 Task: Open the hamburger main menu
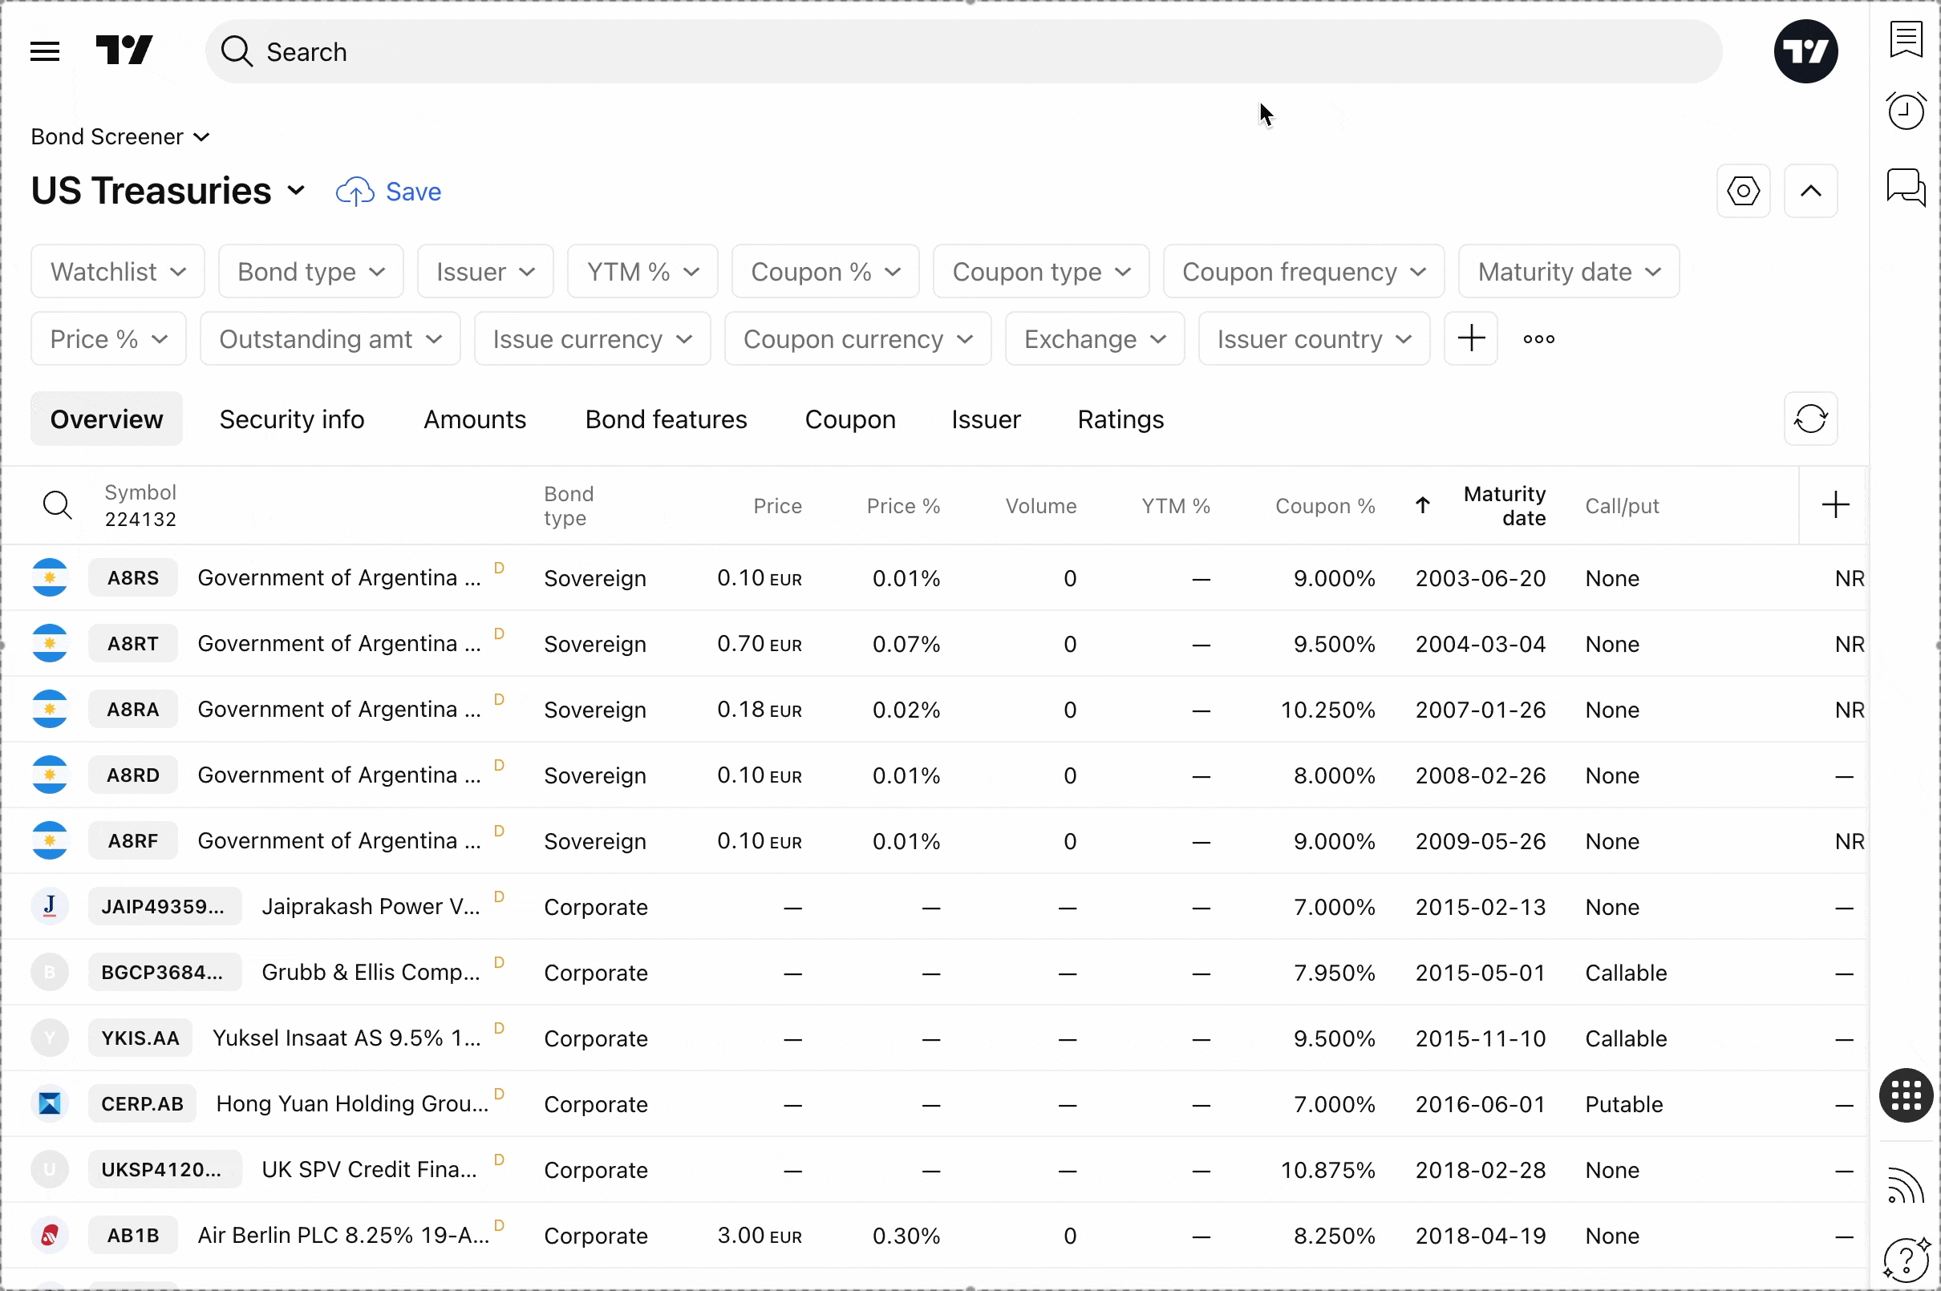[x=44, y=52]
